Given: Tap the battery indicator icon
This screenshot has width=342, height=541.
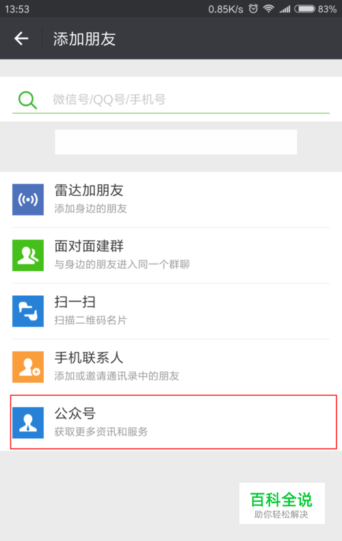Looking at the screenshot, I should pos(305,9).
